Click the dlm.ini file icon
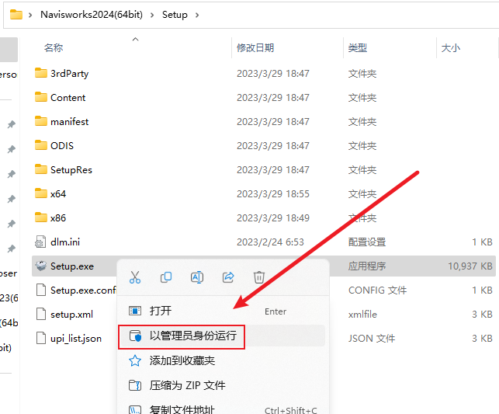 point(40,242)
